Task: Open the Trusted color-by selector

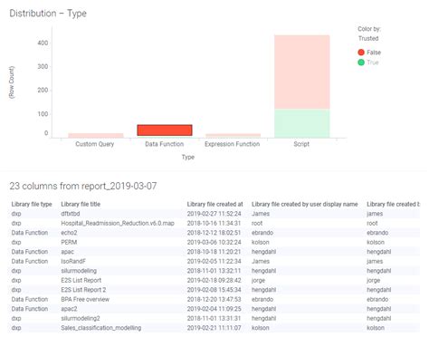Action: click(x=368, y=38)
